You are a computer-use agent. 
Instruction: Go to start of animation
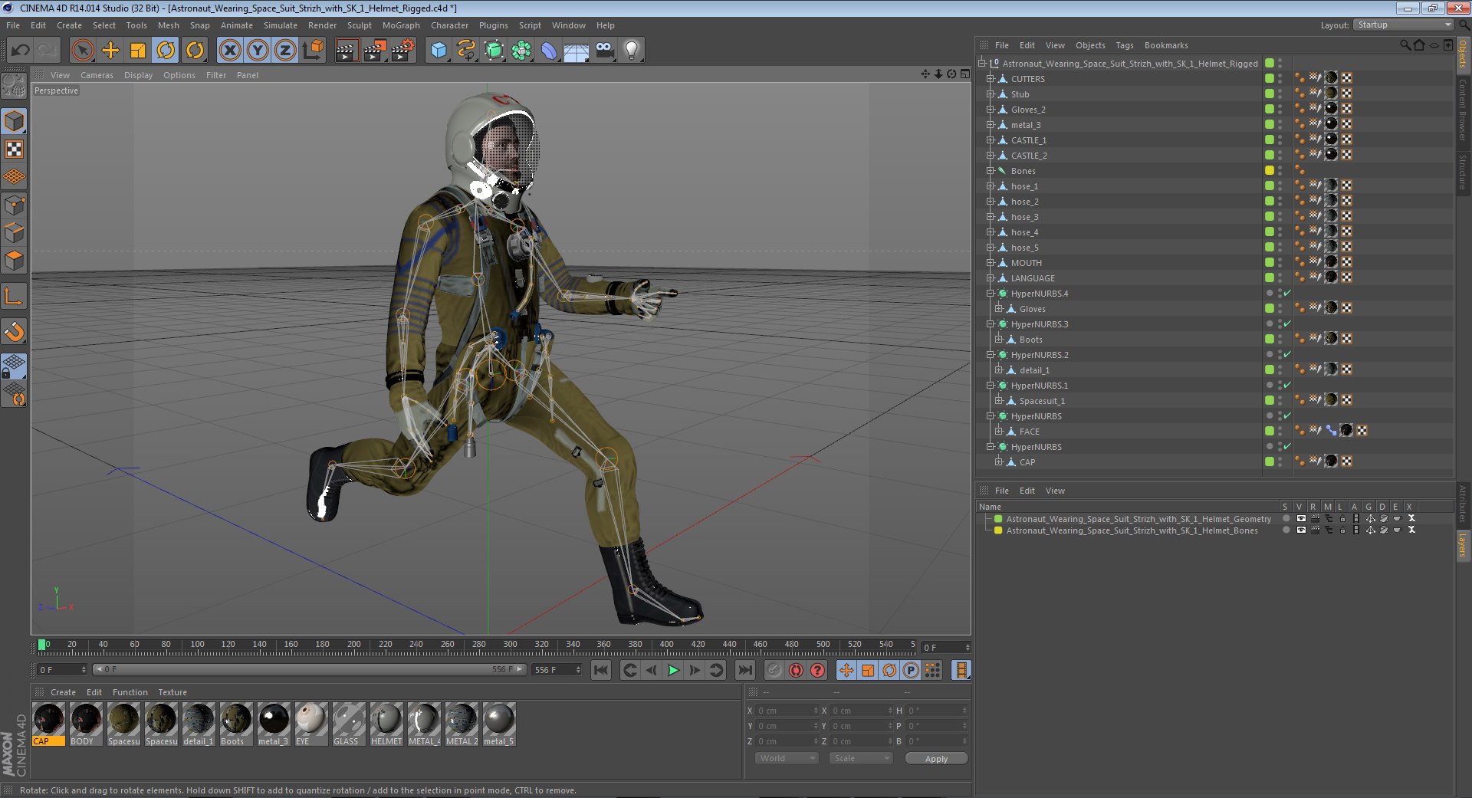[601, 671]
